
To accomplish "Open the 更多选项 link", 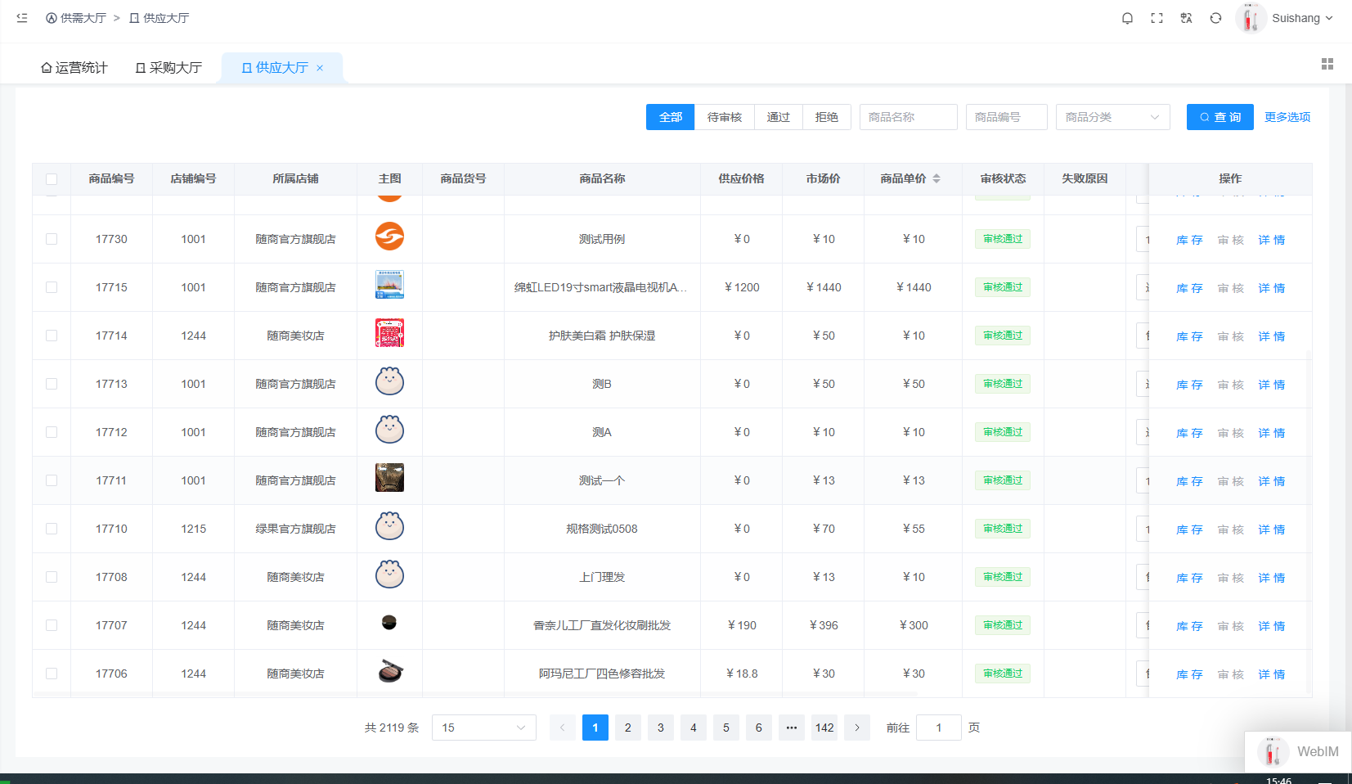I will pos(1287,117).
